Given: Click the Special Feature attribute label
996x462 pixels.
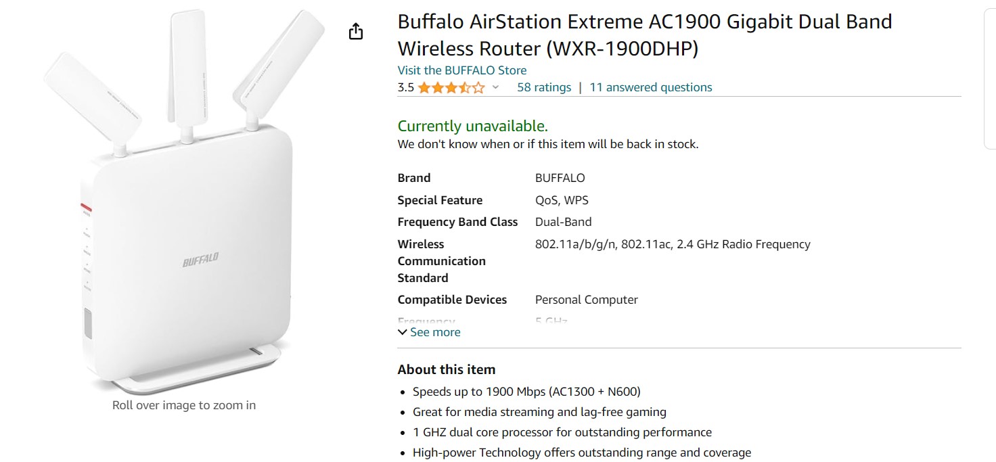Looking at the screenshot, I should pos(440,200).
